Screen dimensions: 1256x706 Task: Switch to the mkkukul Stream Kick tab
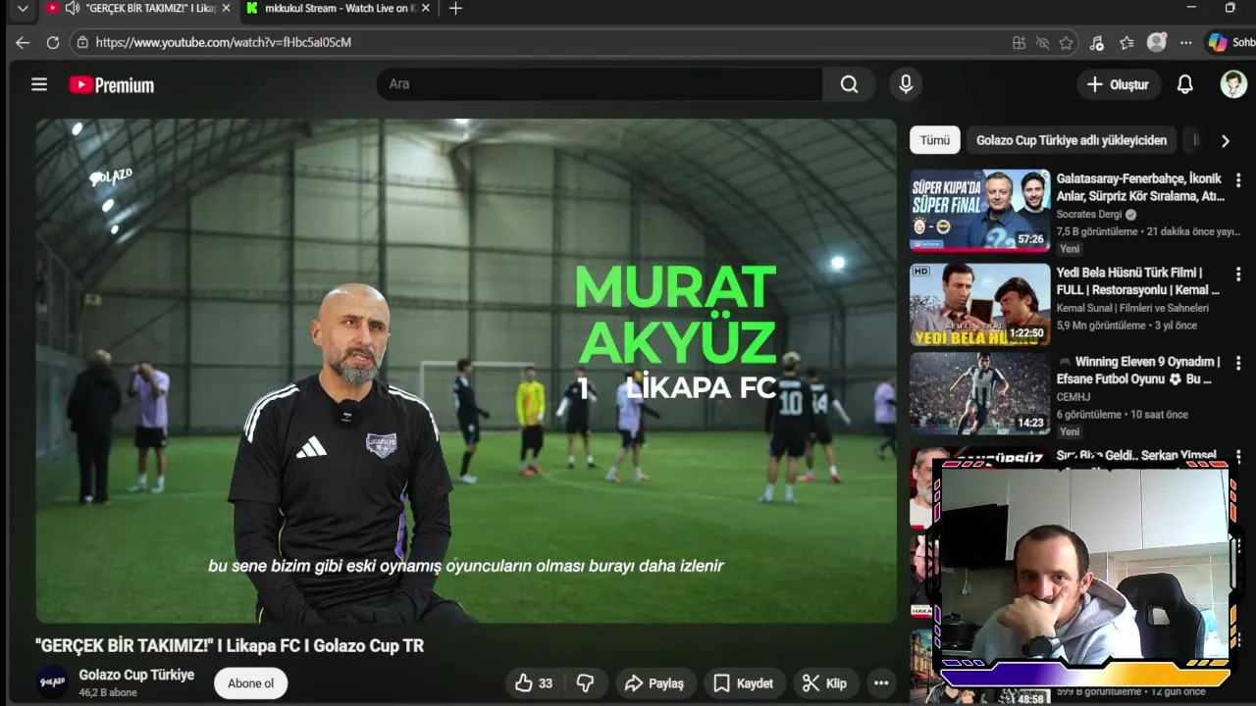coord(337,9)
